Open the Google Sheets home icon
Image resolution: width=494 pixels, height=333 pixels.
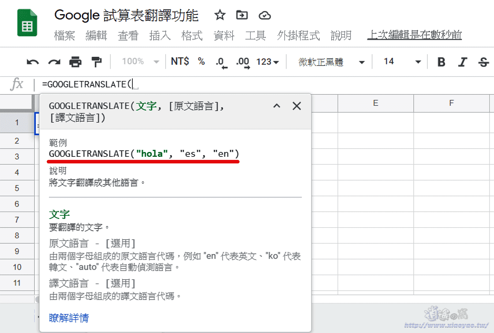[27, 22]
